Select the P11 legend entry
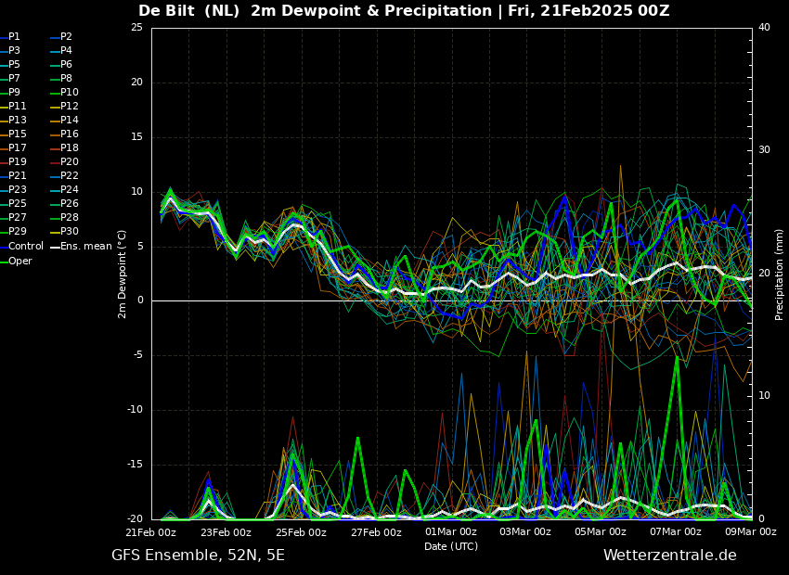 coord(13,106)
